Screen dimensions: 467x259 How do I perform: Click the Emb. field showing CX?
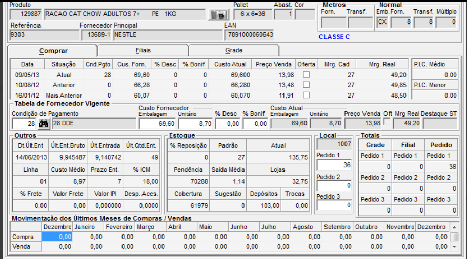(382, 22)
